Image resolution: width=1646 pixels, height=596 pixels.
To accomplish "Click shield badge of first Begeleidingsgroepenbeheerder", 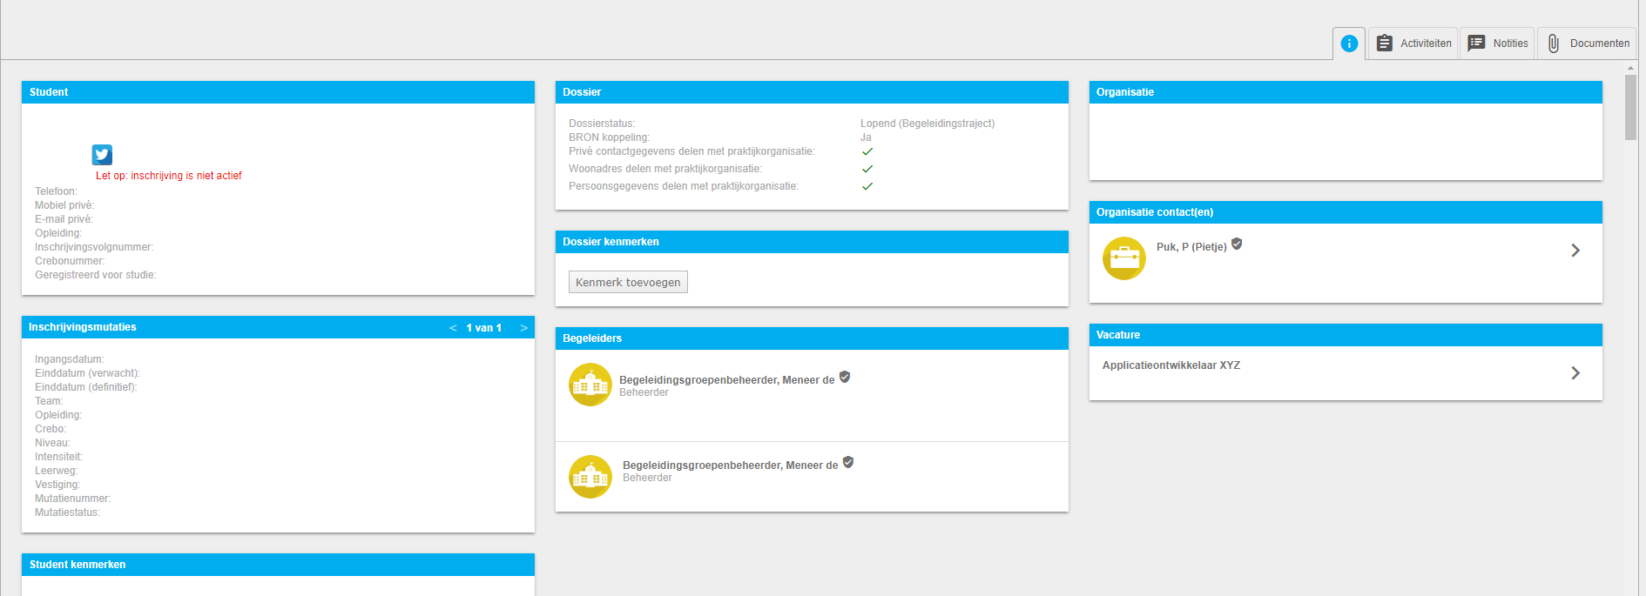I will [845, 378].
